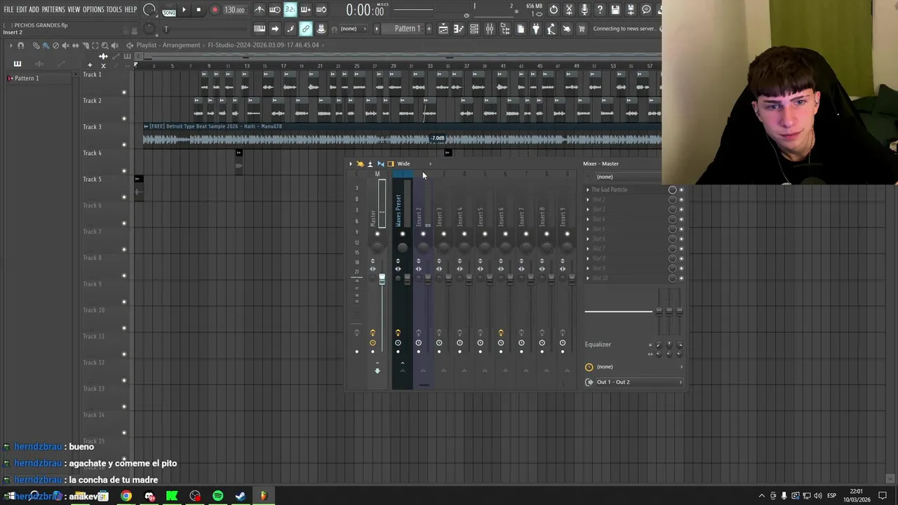Toggle the multilink to controllers icon
898x505 pixels.
coord(305,29)
